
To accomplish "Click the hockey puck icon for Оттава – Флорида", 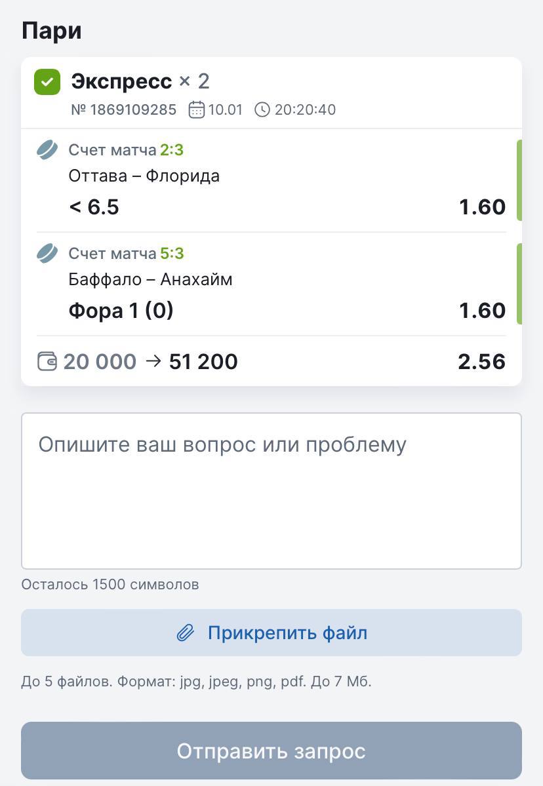I will [x=47, y=150].
